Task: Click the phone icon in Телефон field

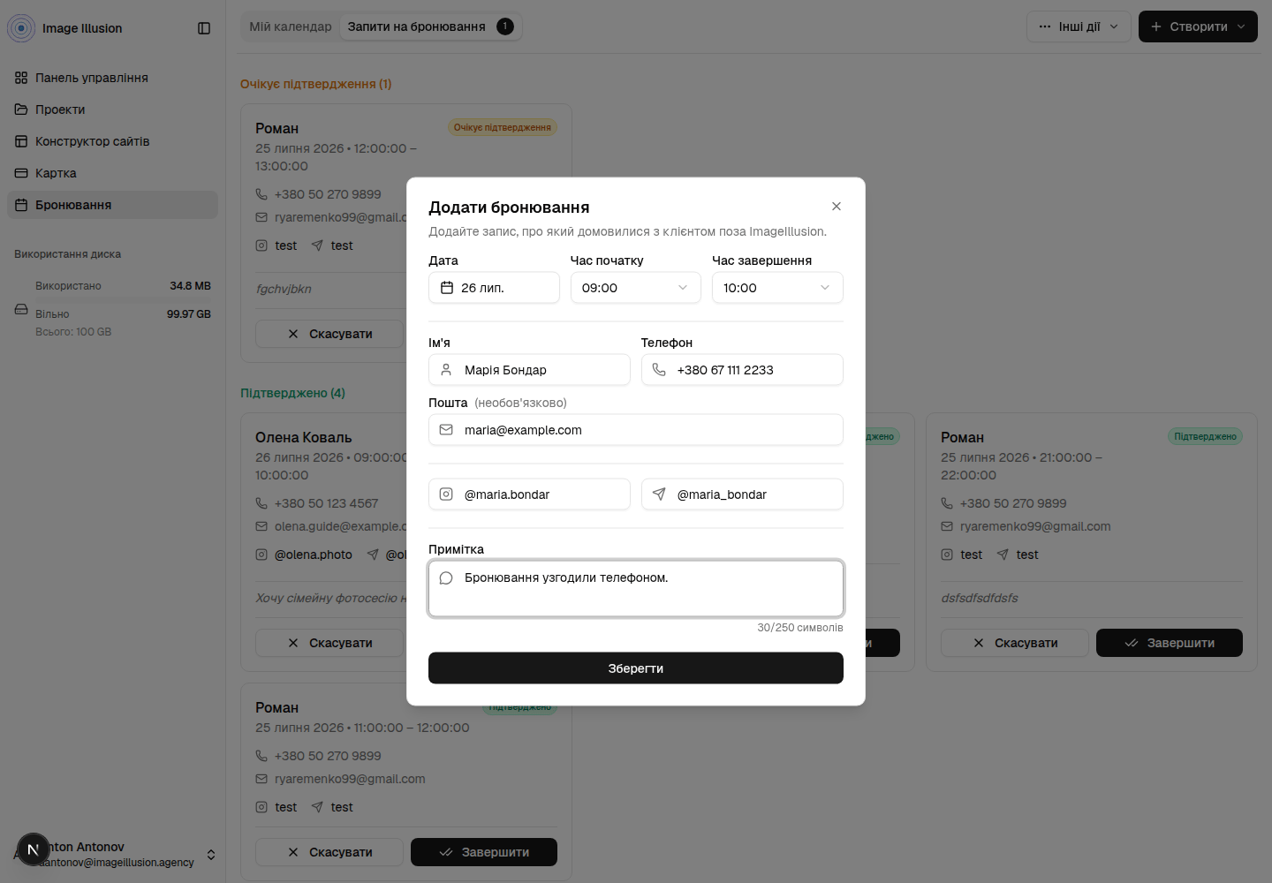Action: click(x=659, y=370)
